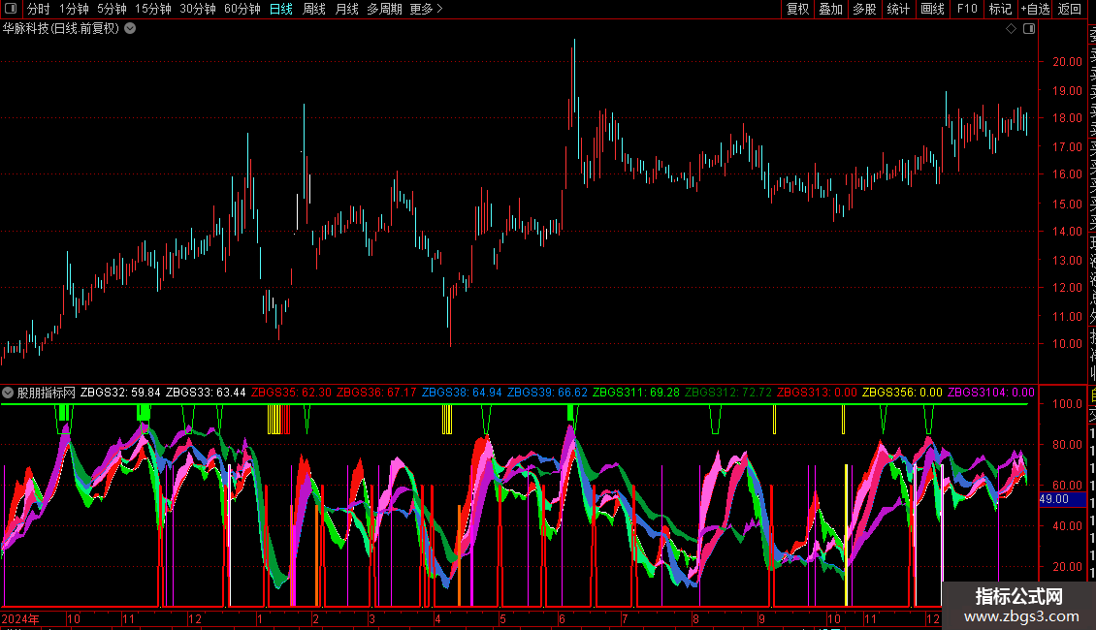Click the 复权 adjustment button
Screen dimensions: 1096x630
797,9
